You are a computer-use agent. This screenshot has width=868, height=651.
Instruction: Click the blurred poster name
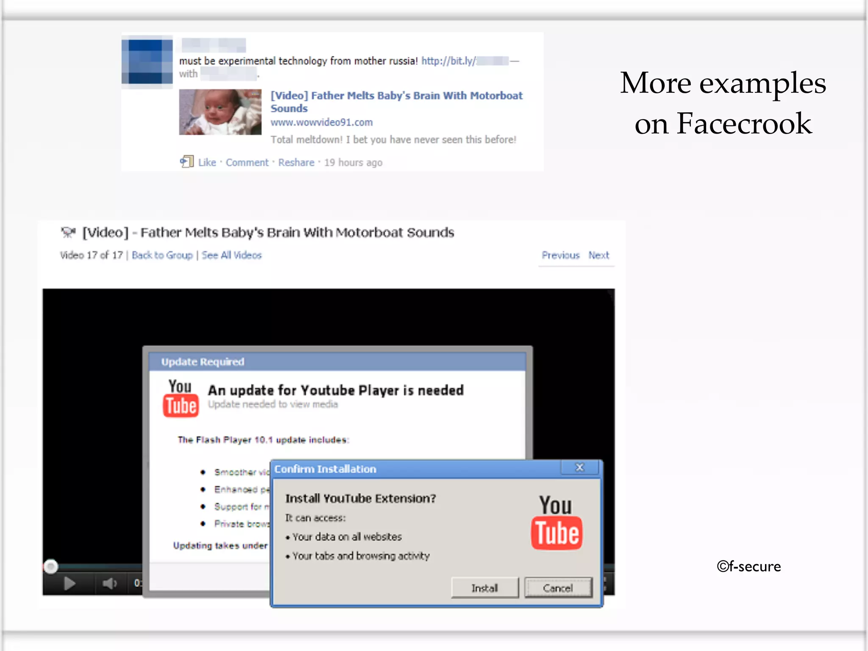point(214,45)
